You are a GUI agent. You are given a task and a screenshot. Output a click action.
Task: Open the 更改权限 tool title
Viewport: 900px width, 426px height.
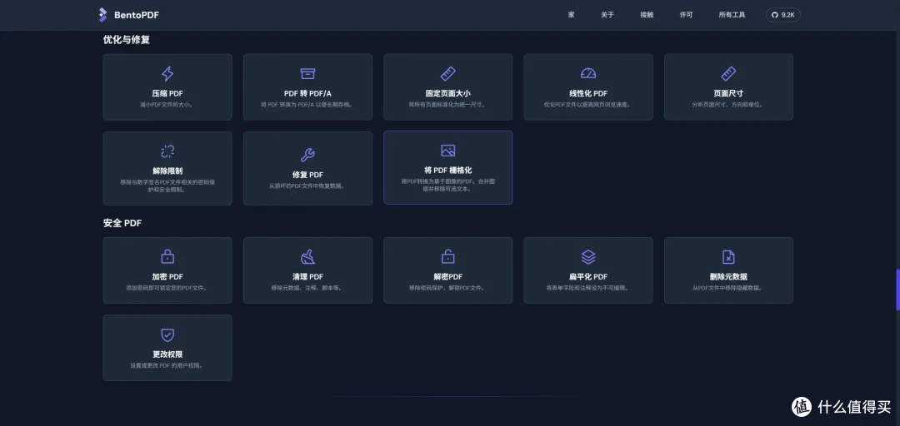[x=167, y=354]
